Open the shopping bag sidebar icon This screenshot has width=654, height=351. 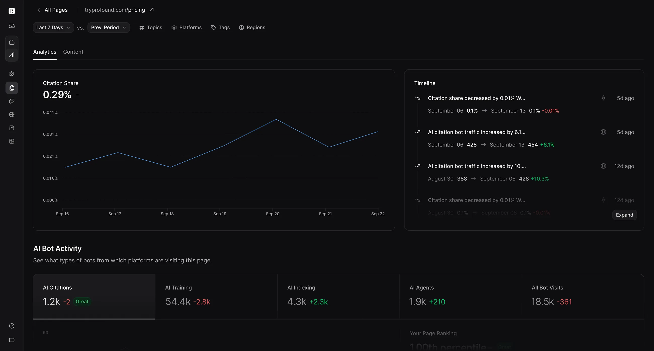click(x=12, y=128)
